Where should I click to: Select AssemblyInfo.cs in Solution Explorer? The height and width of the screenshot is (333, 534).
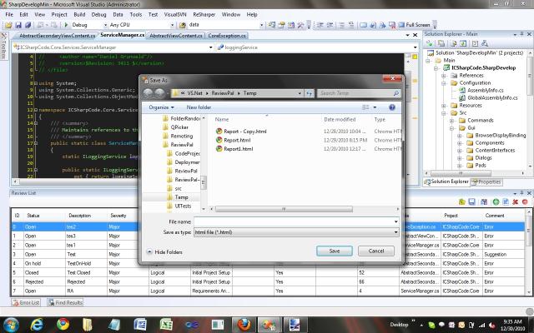[488, 90]
